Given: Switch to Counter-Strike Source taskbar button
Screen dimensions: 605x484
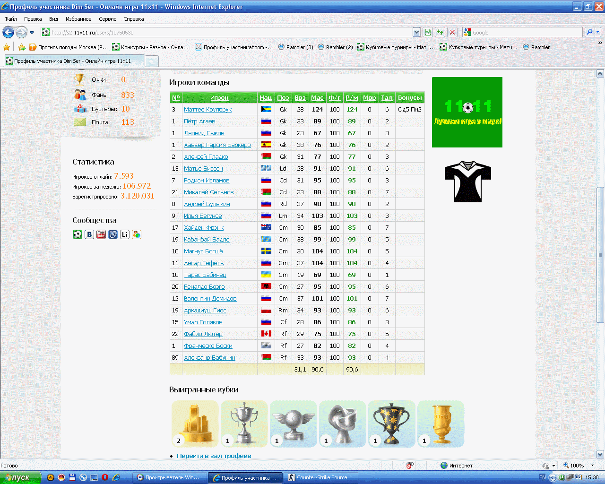Looking at the screenshot, I should point(321,477).
